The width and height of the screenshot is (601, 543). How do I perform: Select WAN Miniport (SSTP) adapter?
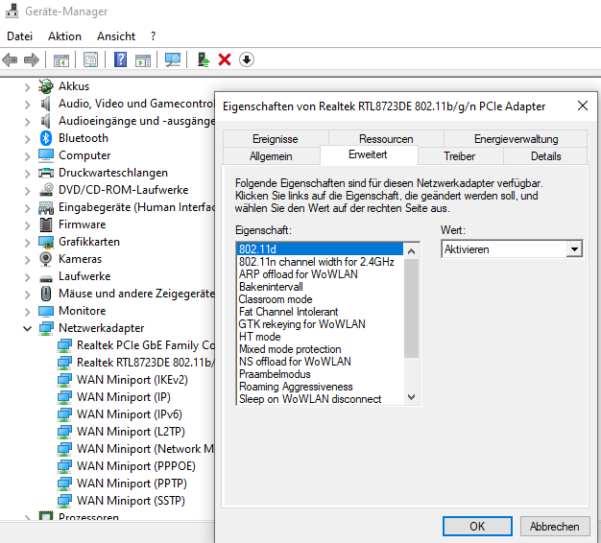click(131, 501)
